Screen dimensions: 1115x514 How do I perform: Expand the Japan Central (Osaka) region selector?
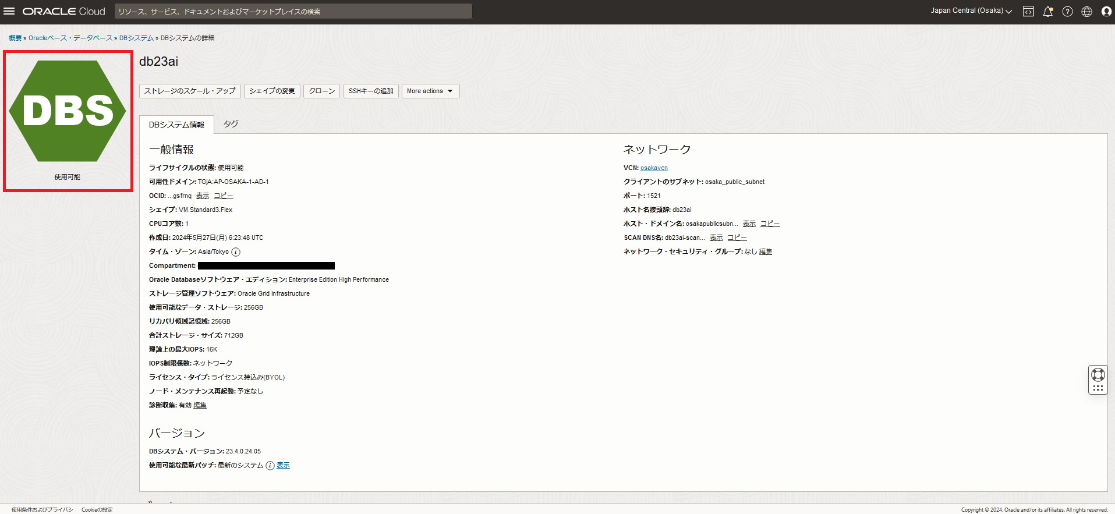point(971,11)
